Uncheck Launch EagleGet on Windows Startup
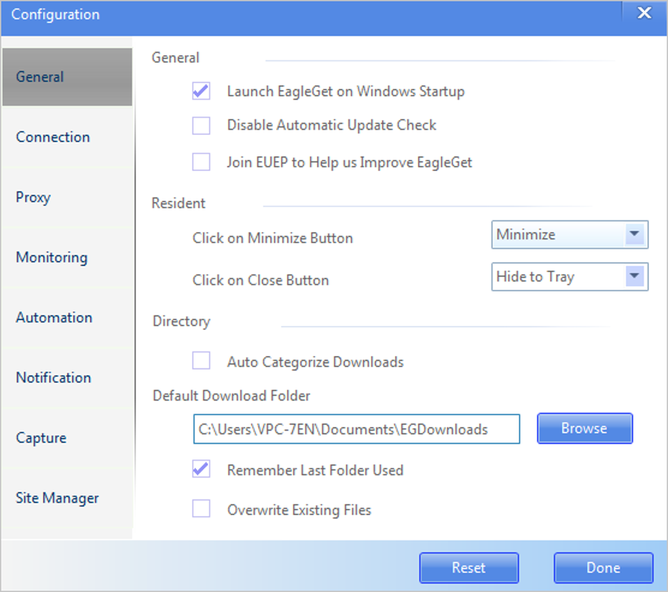668x592 pixels. (201, 91)
